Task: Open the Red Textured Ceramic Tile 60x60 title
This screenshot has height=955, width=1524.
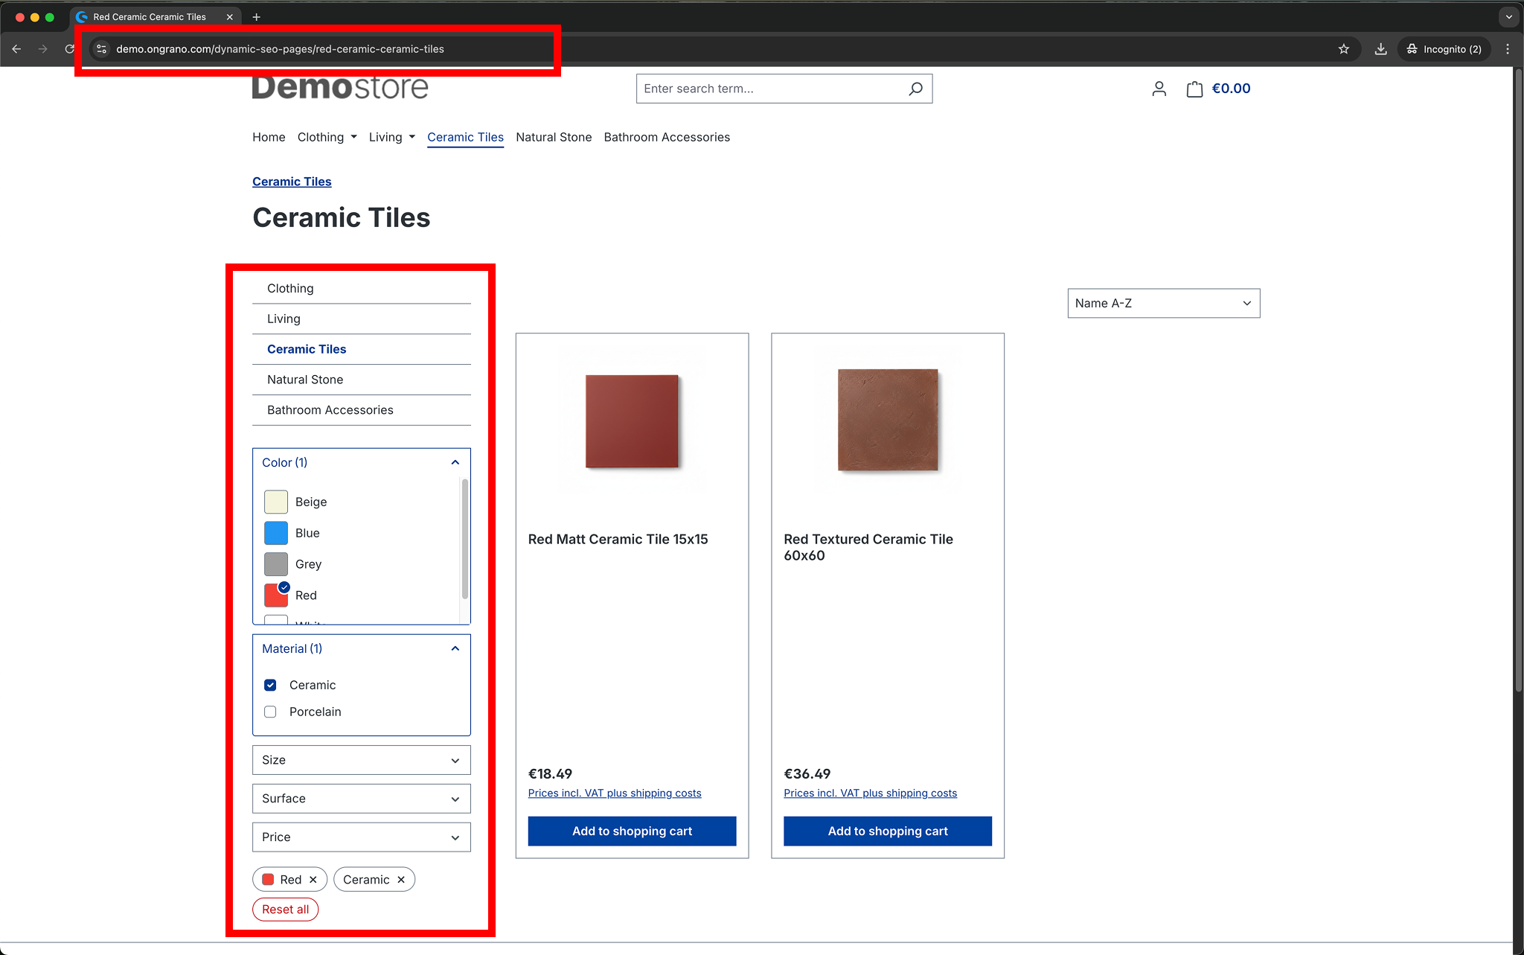Action: coord(868,548)
